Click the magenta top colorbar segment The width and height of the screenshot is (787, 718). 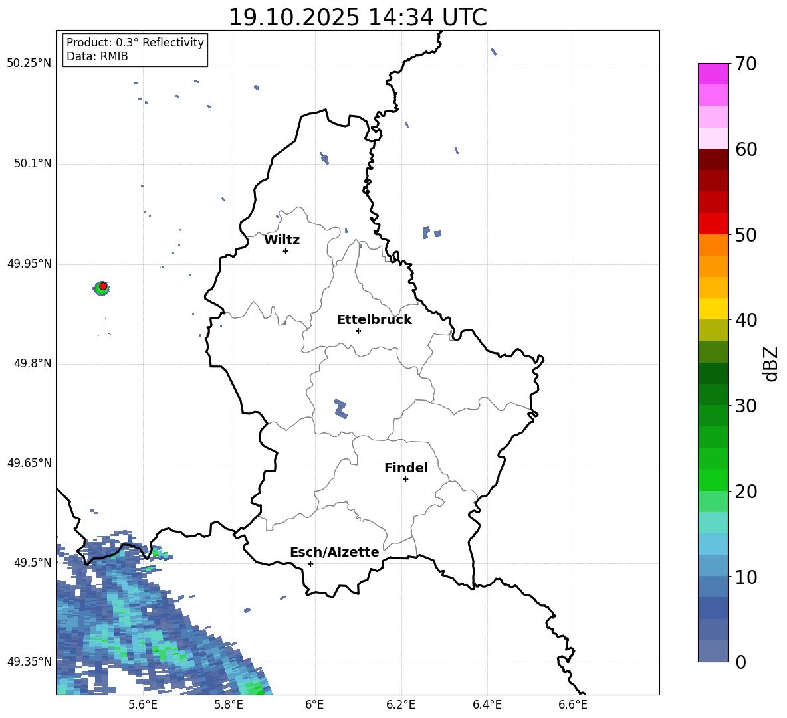click(x=713, y=74)
